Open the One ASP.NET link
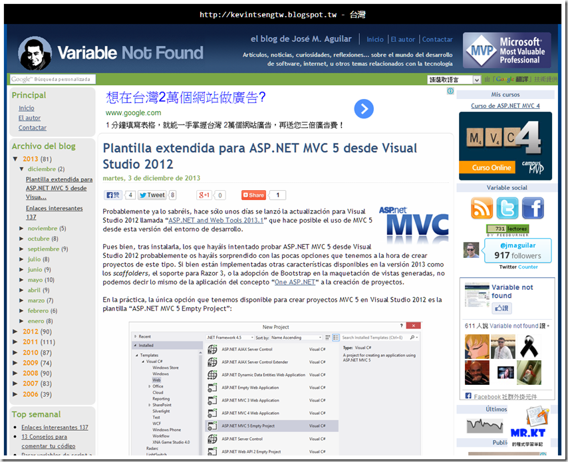The height and width of the screenshot is (462, 568). point(295,282)
